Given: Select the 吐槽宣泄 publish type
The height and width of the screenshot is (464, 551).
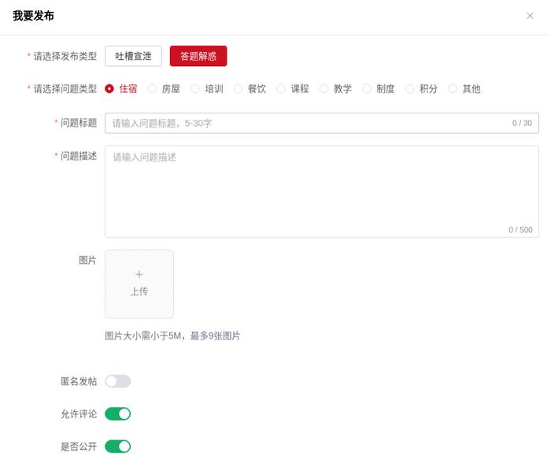Looking at the screenshot, I should tap(133, 56).
